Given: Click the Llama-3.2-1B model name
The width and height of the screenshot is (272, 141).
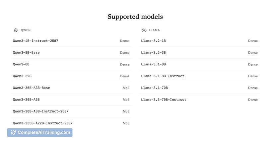Looking at the screenshot, I should point(153,41).
